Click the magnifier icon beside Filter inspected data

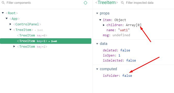[122, 3]
